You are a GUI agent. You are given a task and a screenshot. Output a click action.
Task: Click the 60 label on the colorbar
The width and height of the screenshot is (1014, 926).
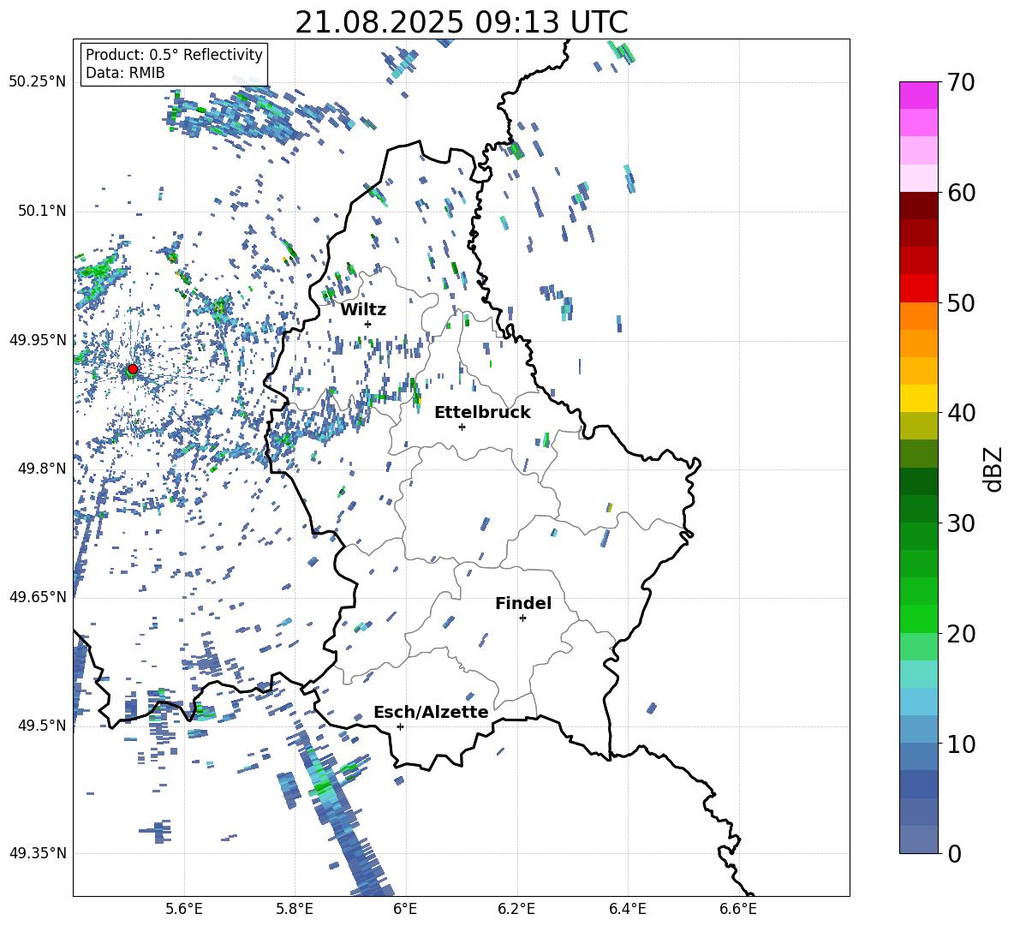pos(961,193)
